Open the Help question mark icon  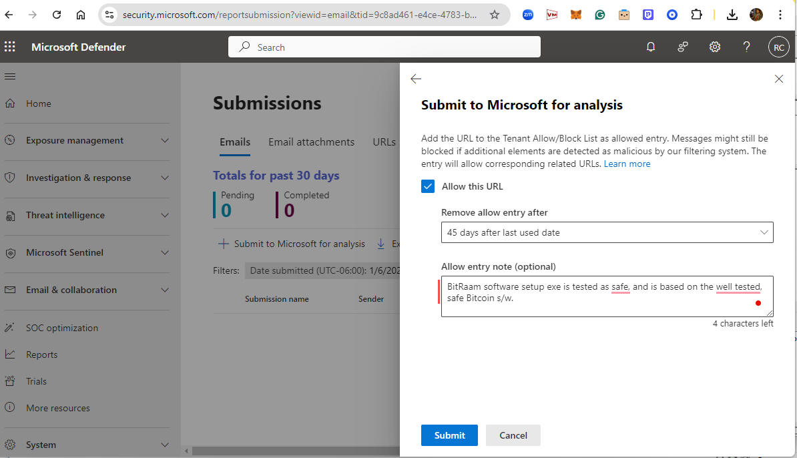coord(746,47)
